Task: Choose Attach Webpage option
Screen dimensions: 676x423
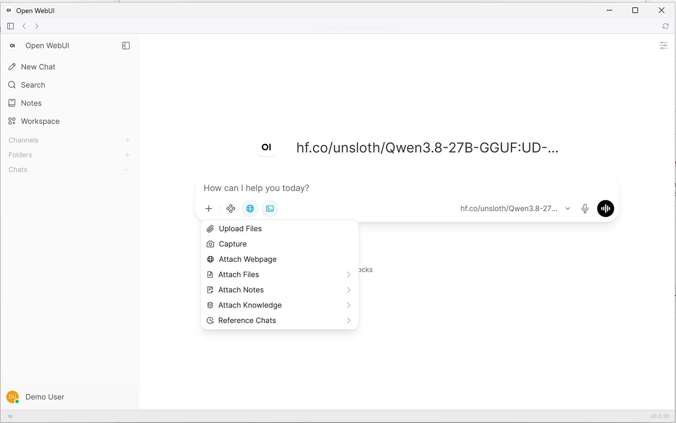Action: click(x=279, y=259)
